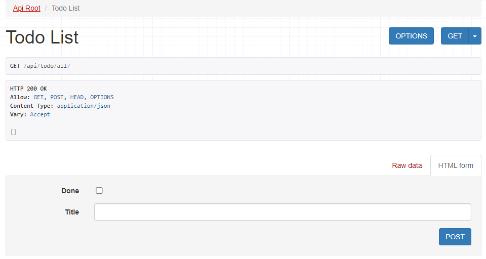
Task: Click the /api/todo/all/ request path text
Action: pos(47,66)
